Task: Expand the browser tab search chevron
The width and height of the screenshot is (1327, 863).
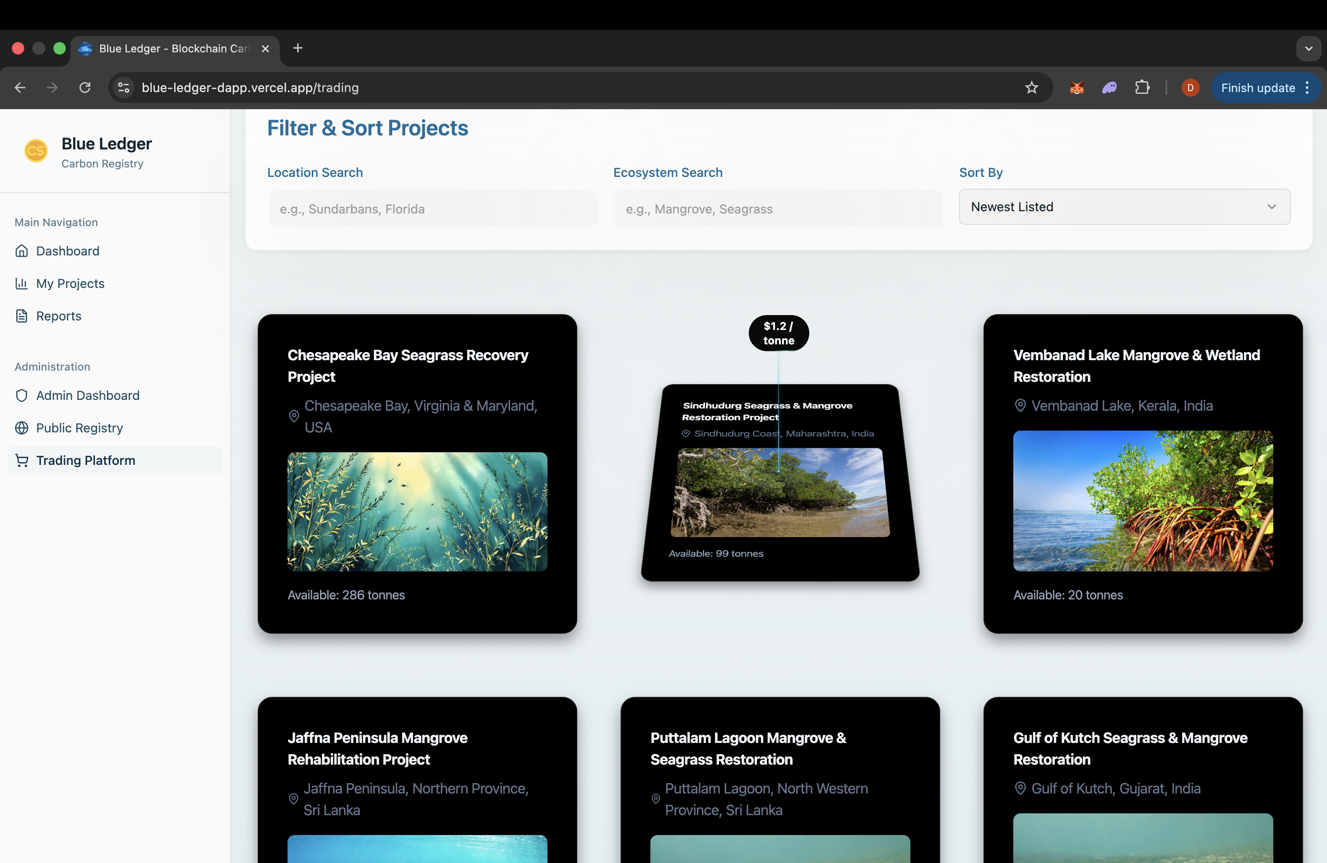Action: click(x=1308, y=48)
